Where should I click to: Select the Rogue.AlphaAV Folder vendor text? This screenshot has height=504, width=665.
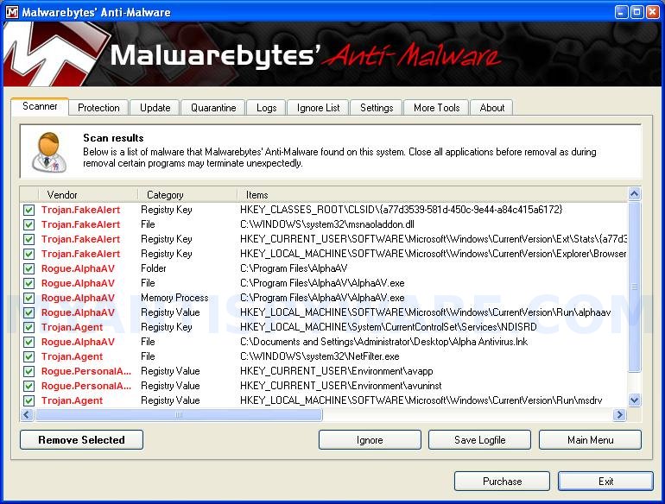click(x=78, y=268)
